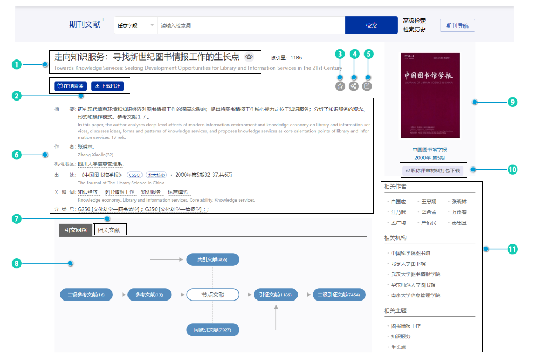Click the 在线阅读 online reading button

point(70,86)
